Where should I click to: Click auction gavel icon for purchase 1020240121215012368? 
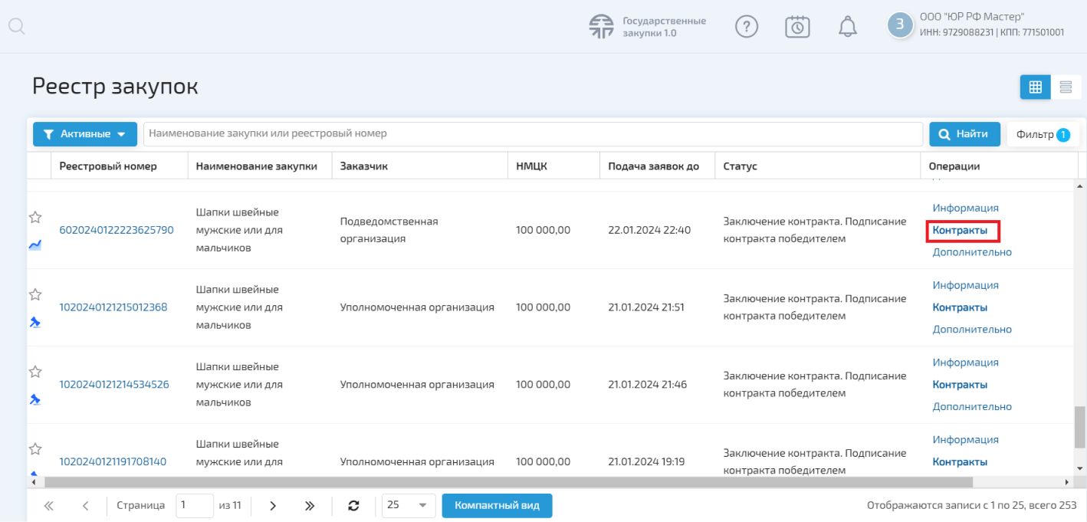[34, 323]
